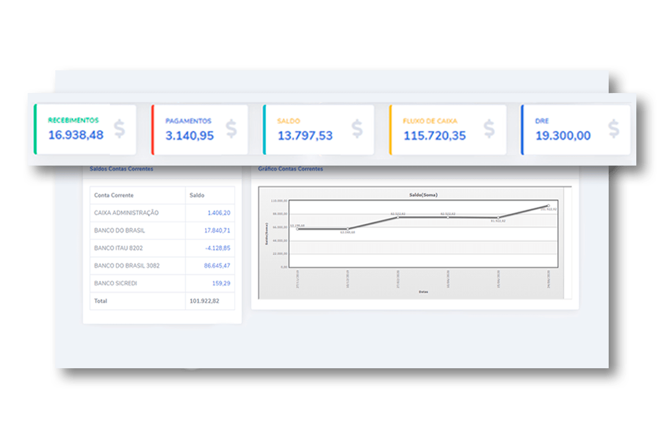Click the first chart data point 53.198,68

point(298,229)
